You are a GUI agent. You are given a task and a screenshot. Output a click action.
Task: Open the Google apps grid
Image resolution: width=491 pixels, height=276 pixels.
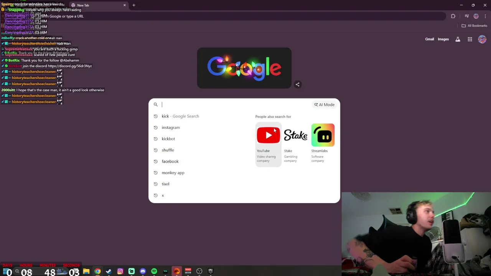[470, 39]
